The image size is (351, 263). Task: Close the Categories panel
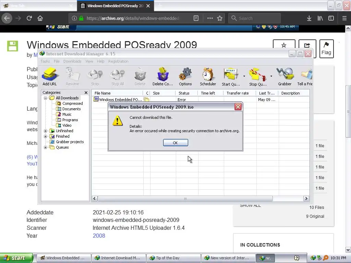coord(86,92)
